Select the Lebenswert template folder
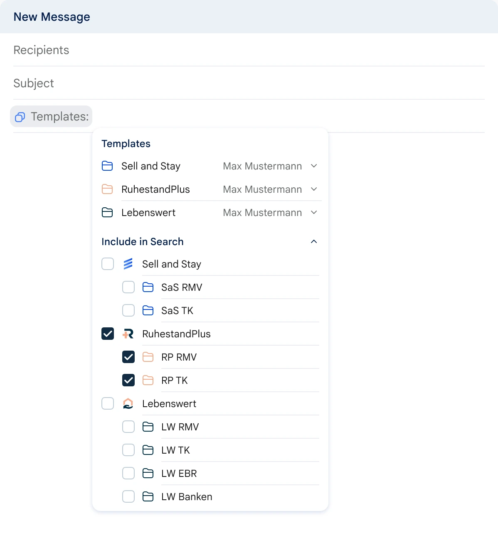Viewport: 498px width, 555px height. coord(148,213)
